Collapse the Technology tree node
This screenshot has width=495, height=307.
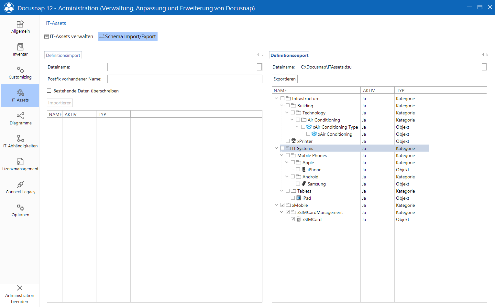pyautogui.click(x=287, y=112)
